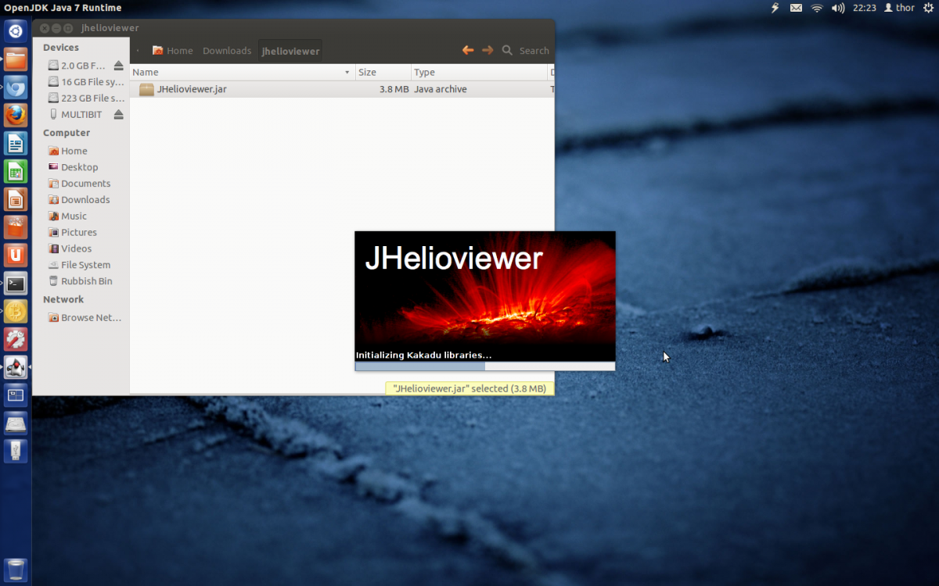
Task: Open Videos in the sidebar
Action: pos(70,249)
